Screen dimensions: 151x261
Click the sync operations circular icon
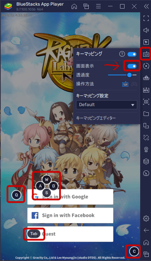click(x=146, y=66)
